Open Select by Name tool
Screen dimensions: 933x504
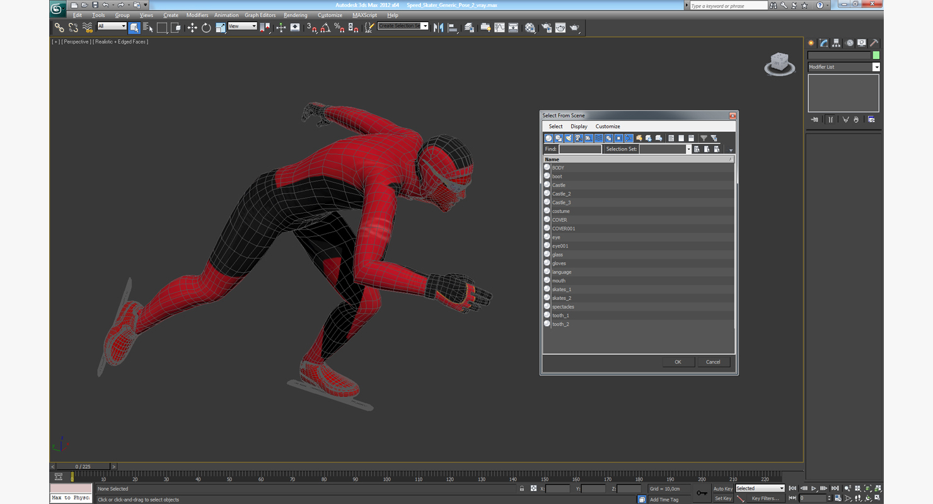(148, 27)
